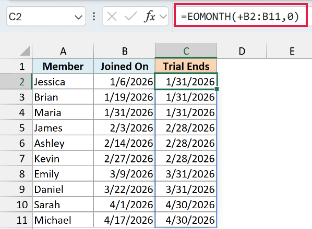Select Jessica's Trial Ends cell C2
The height and width of the screenshot is (229, 312).
tap(186, 82)
